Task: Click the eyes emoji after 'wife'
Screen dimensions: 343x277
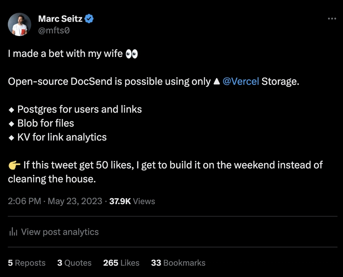Action: pos(132,54)
